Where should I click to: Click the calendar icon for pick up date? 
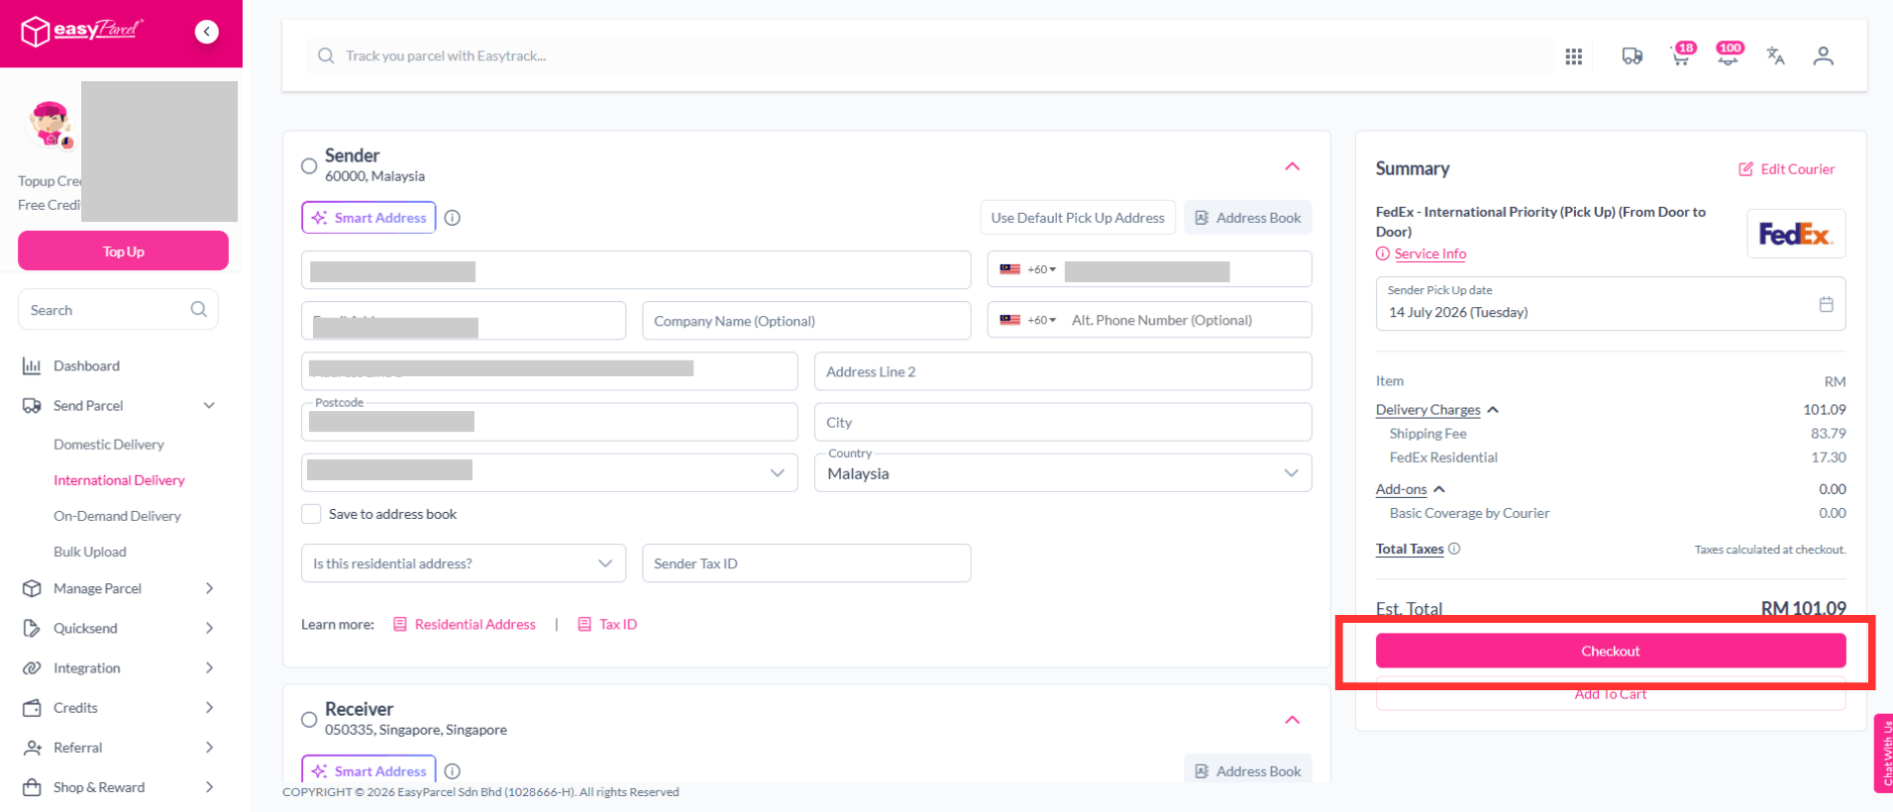pyautogui.click(x=1826, y=304)
